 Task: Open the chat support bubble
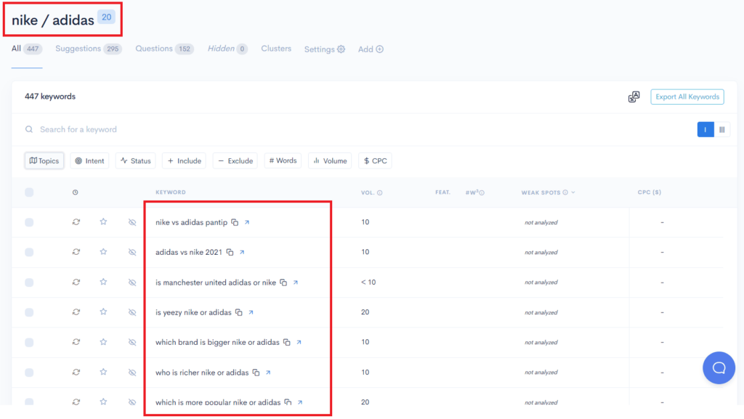[x=719, y=367]
